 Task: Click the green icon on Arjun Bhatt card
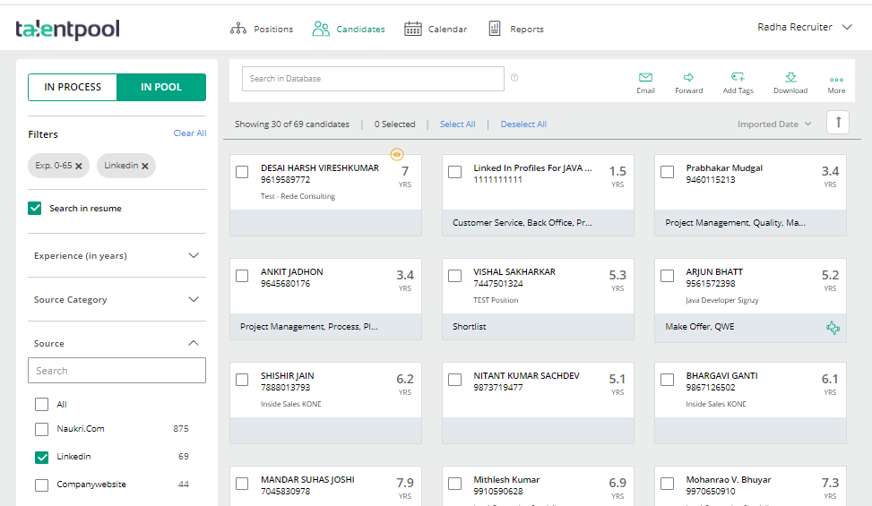(x=833, y=327)
